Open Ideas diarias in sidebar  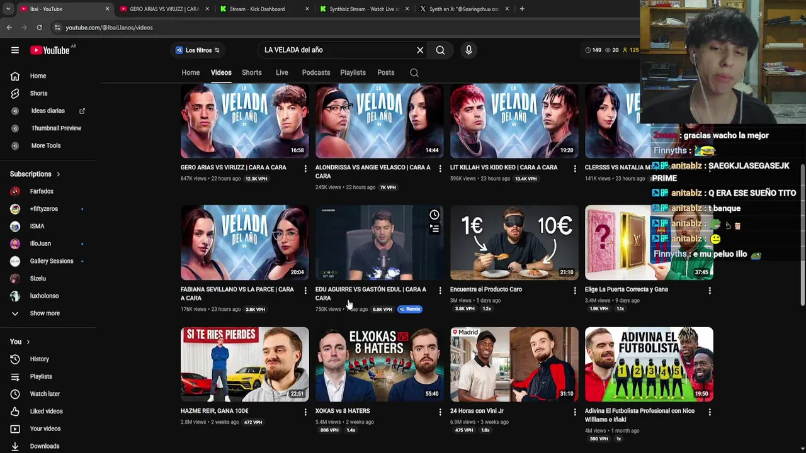point(48,111)
